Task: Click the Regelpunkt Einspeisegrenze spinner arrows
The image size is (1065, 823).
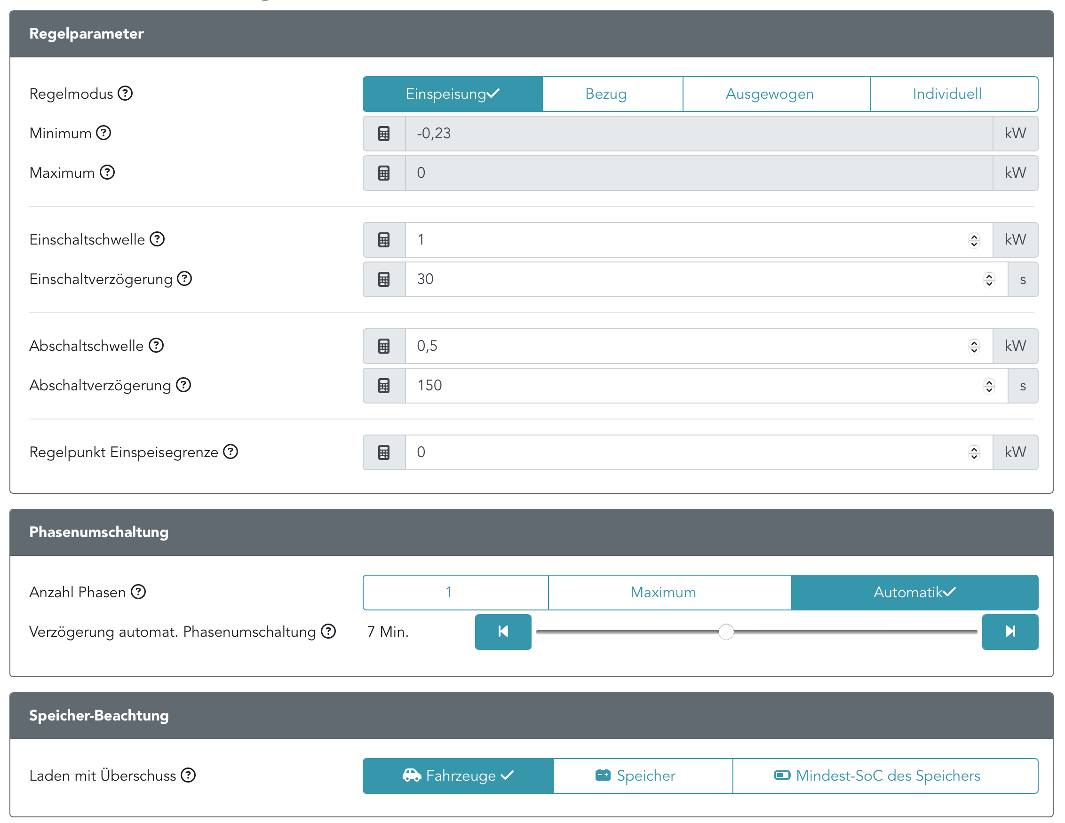Action: [974, 452]
